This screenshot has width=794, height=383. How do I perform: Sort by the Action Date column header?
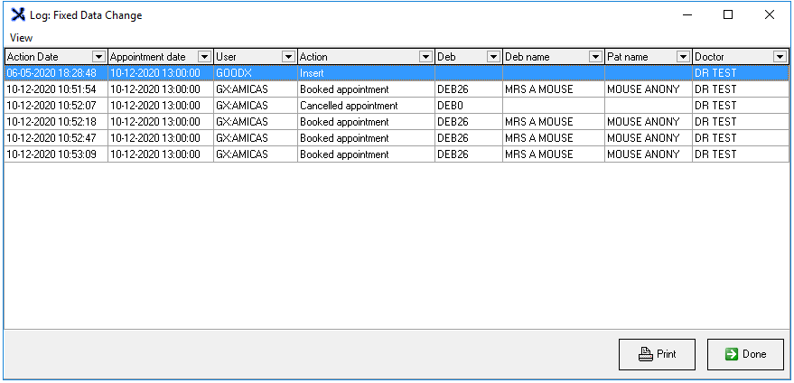point(45,57)
